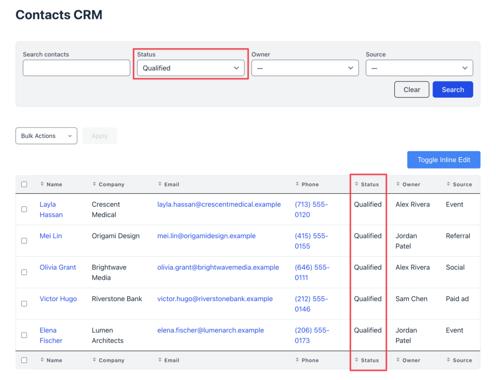The image size is (496, 380).
Task: Email elena.fischer@lumenarch.example
Action: [210, 330]
